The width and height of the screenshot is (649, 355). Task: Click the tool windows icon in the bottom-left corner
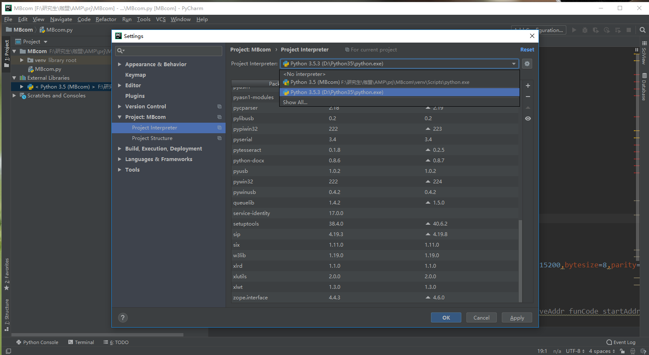[8, 351]
